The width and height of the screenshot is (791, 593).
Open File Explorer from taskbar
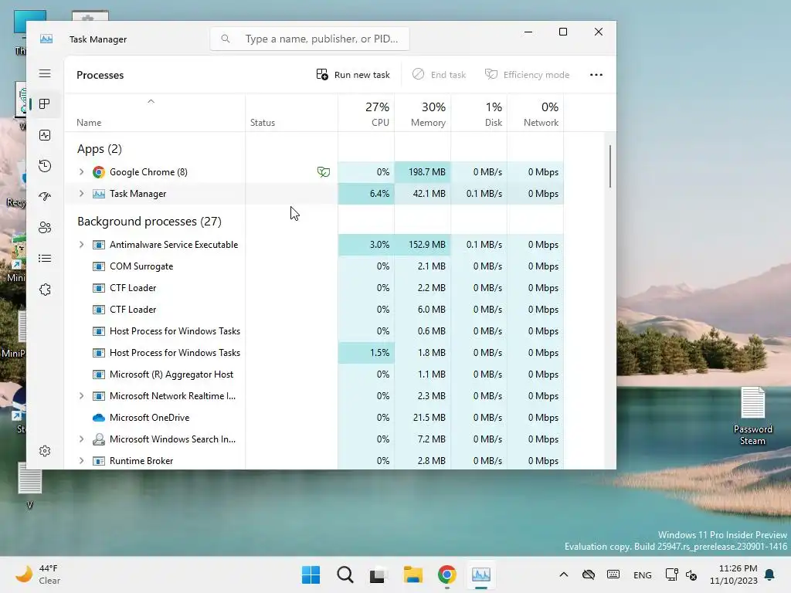pyautogui.click(x=412, y=574)
